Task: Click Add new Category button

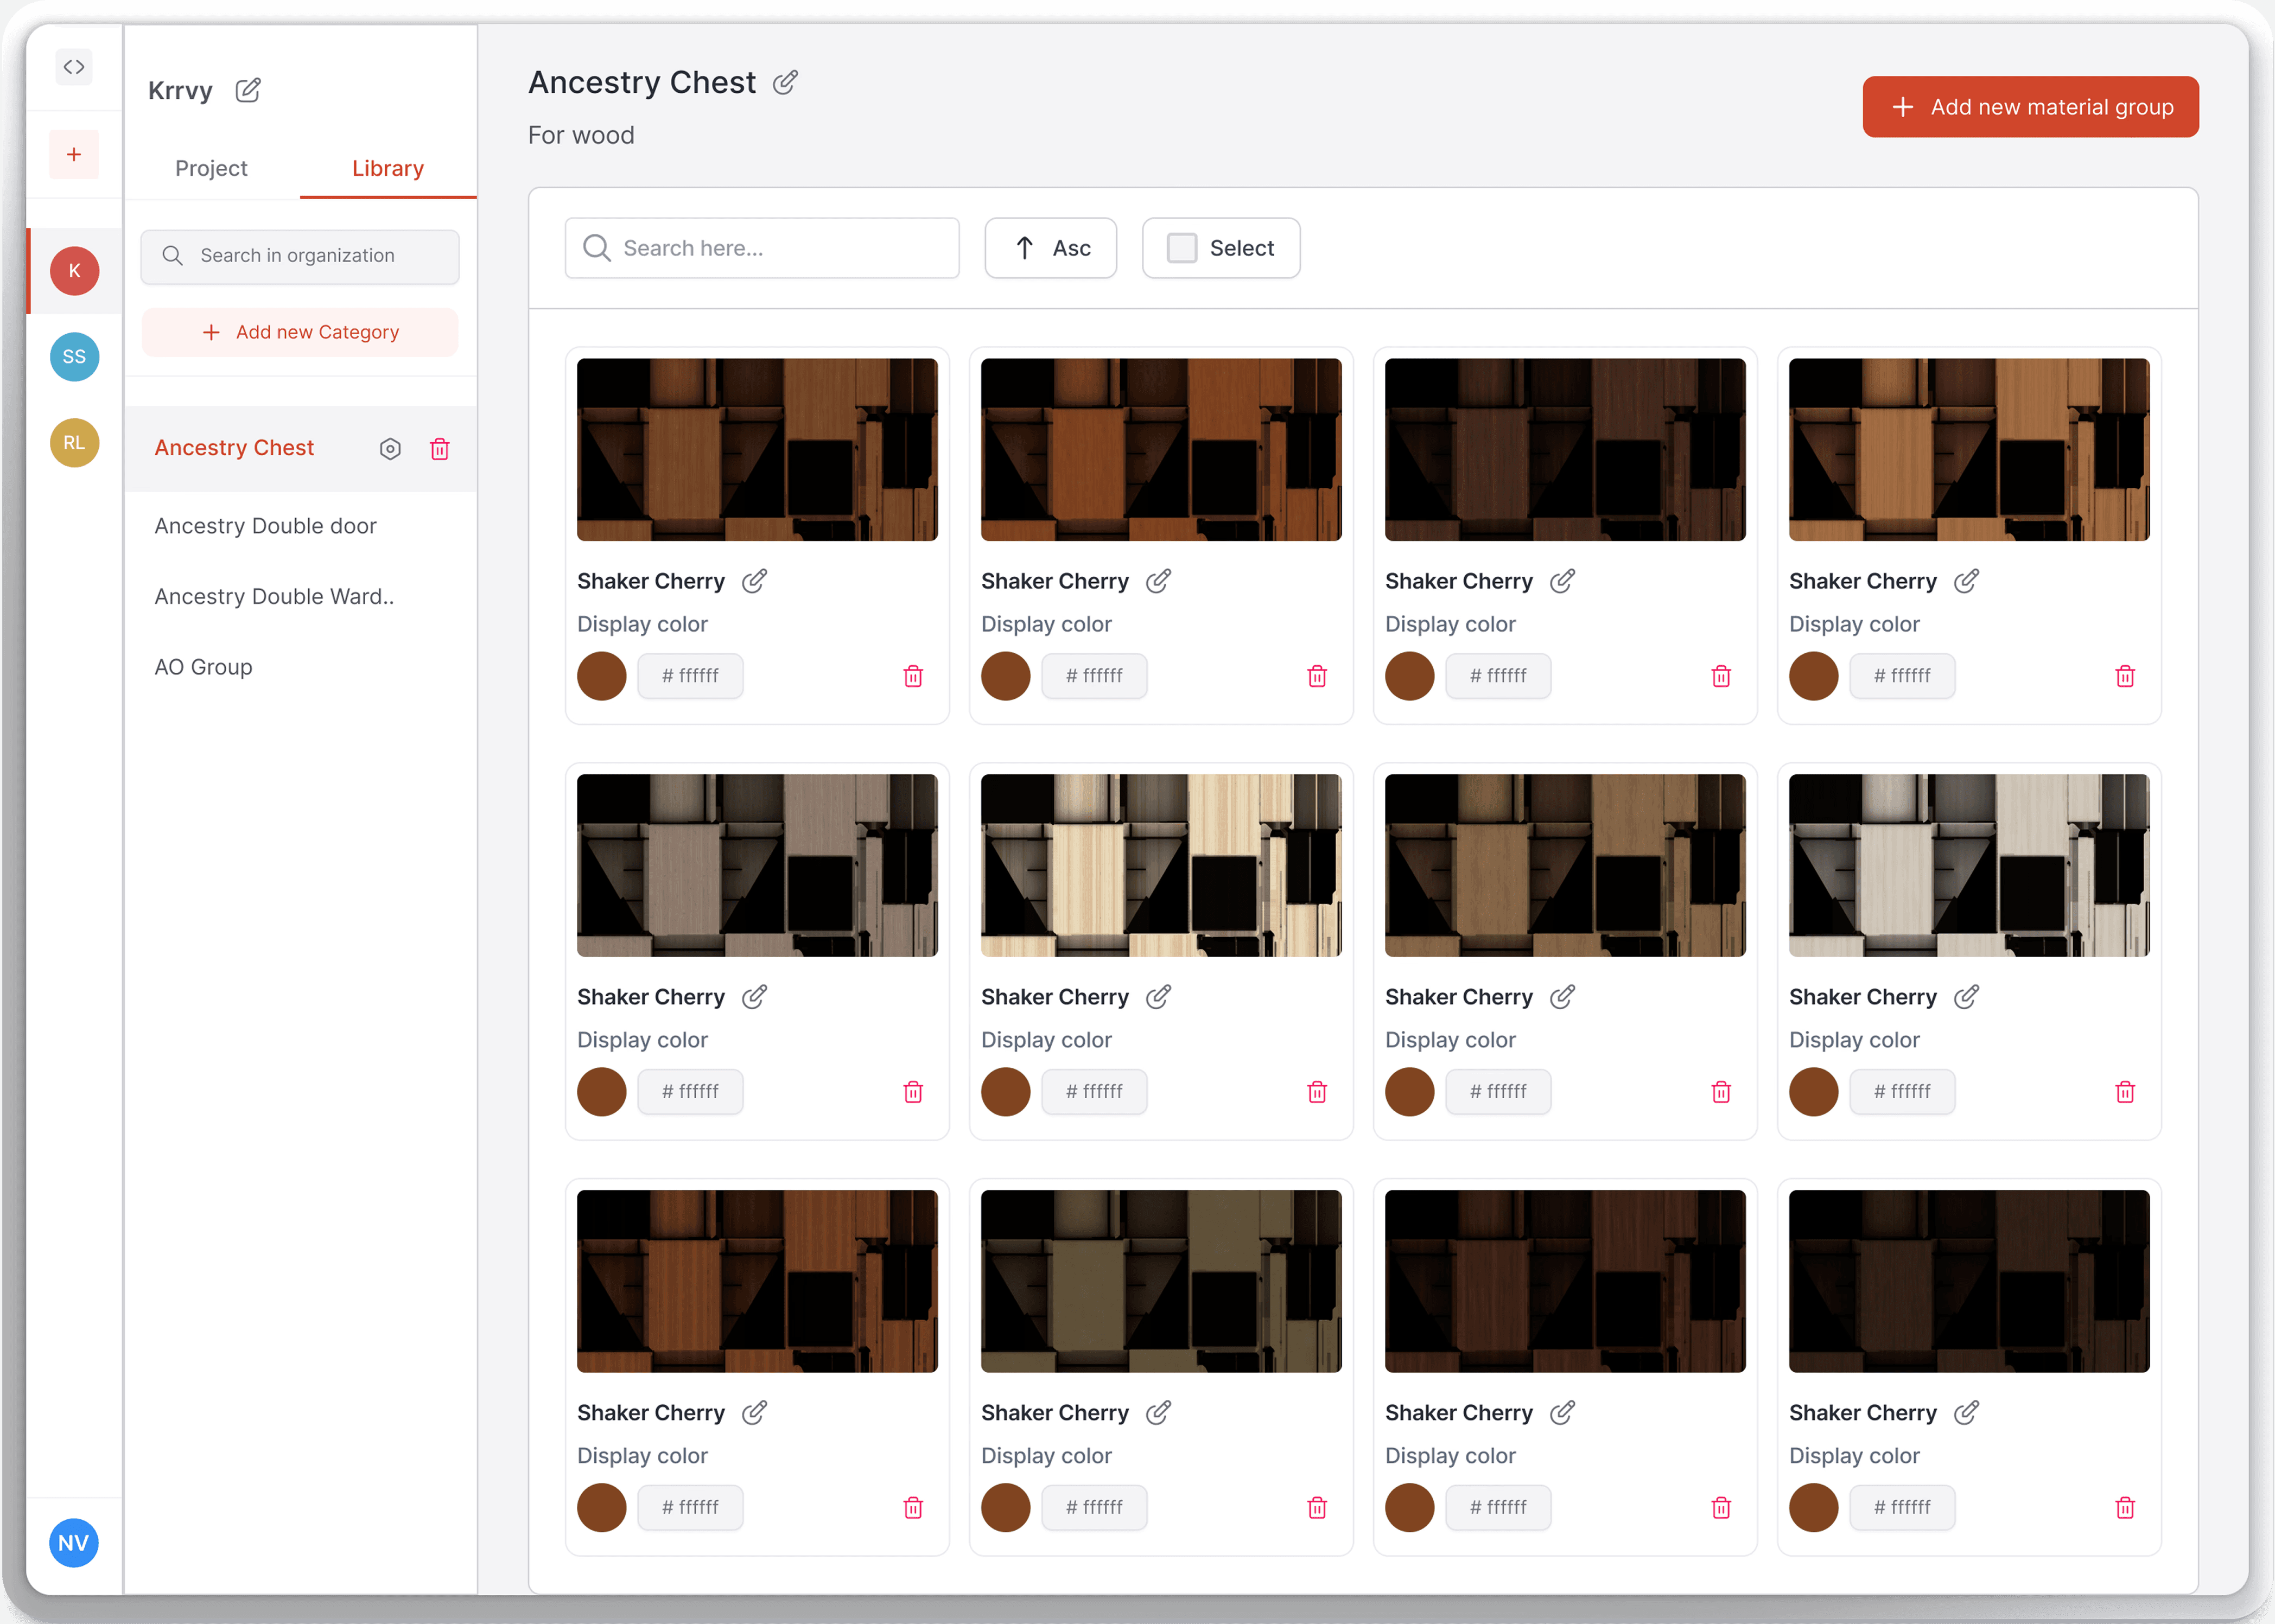Action: [x=300, y=332]
